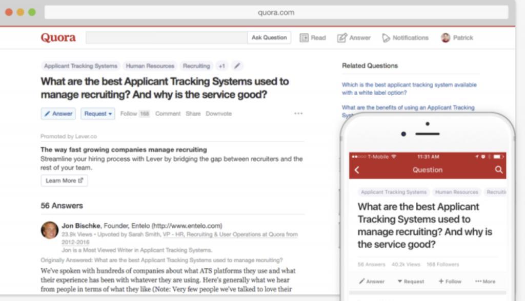This screenshot has width=525, height=301.
Task: Tap the search magnifier on phone
Action: [x=499, y=170]
